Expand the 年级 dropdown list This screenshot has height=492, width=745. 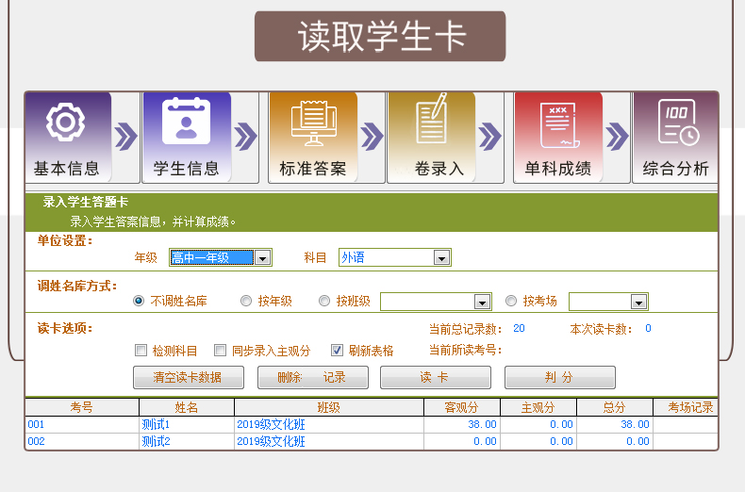pyautogui.click(x=263, y=258)
